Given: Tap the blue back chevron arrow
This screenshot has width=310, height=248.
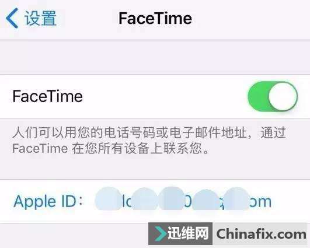Looking at the screenshot, I should (x=12, y=18).
